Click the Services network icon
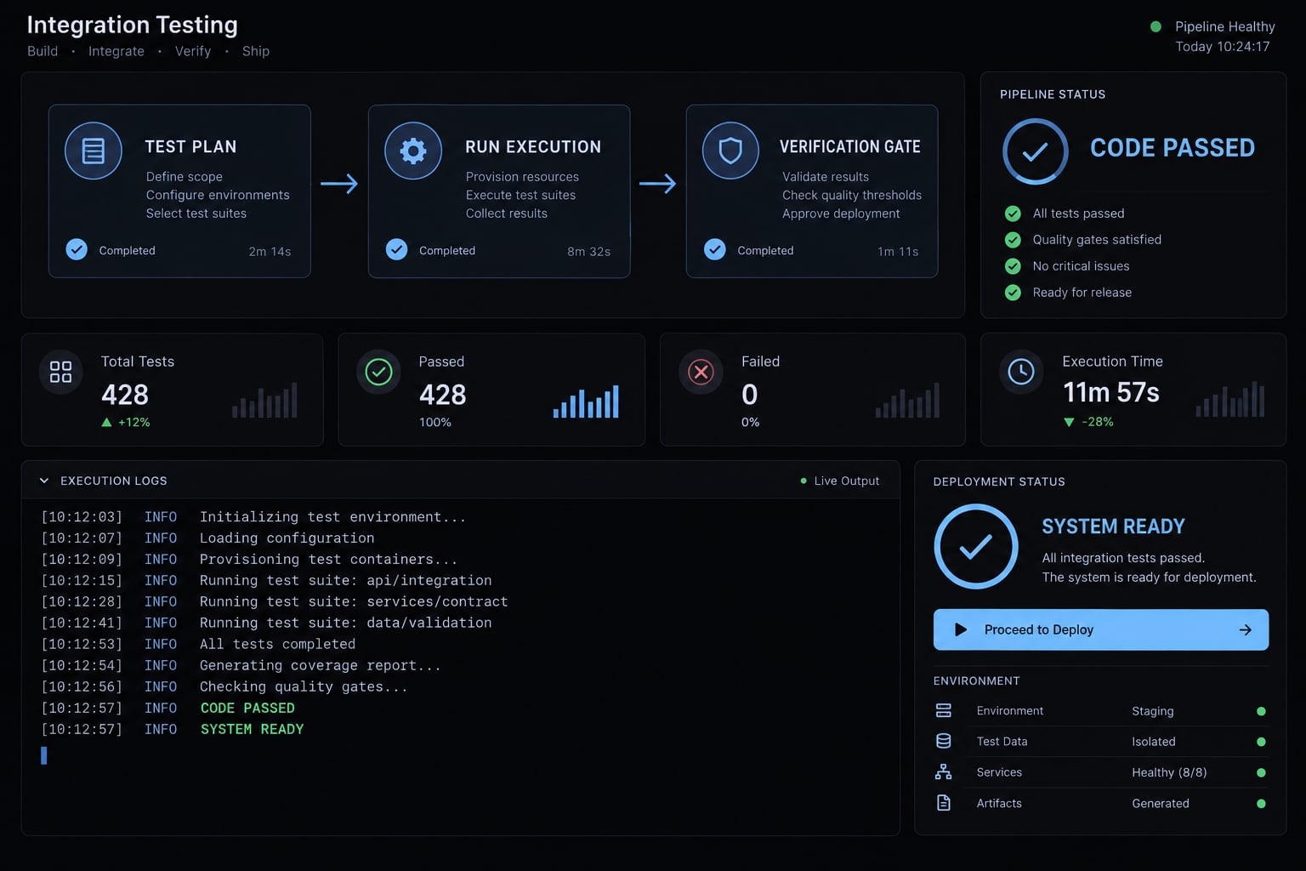The image size is (1306, 871). click(944, 772)
